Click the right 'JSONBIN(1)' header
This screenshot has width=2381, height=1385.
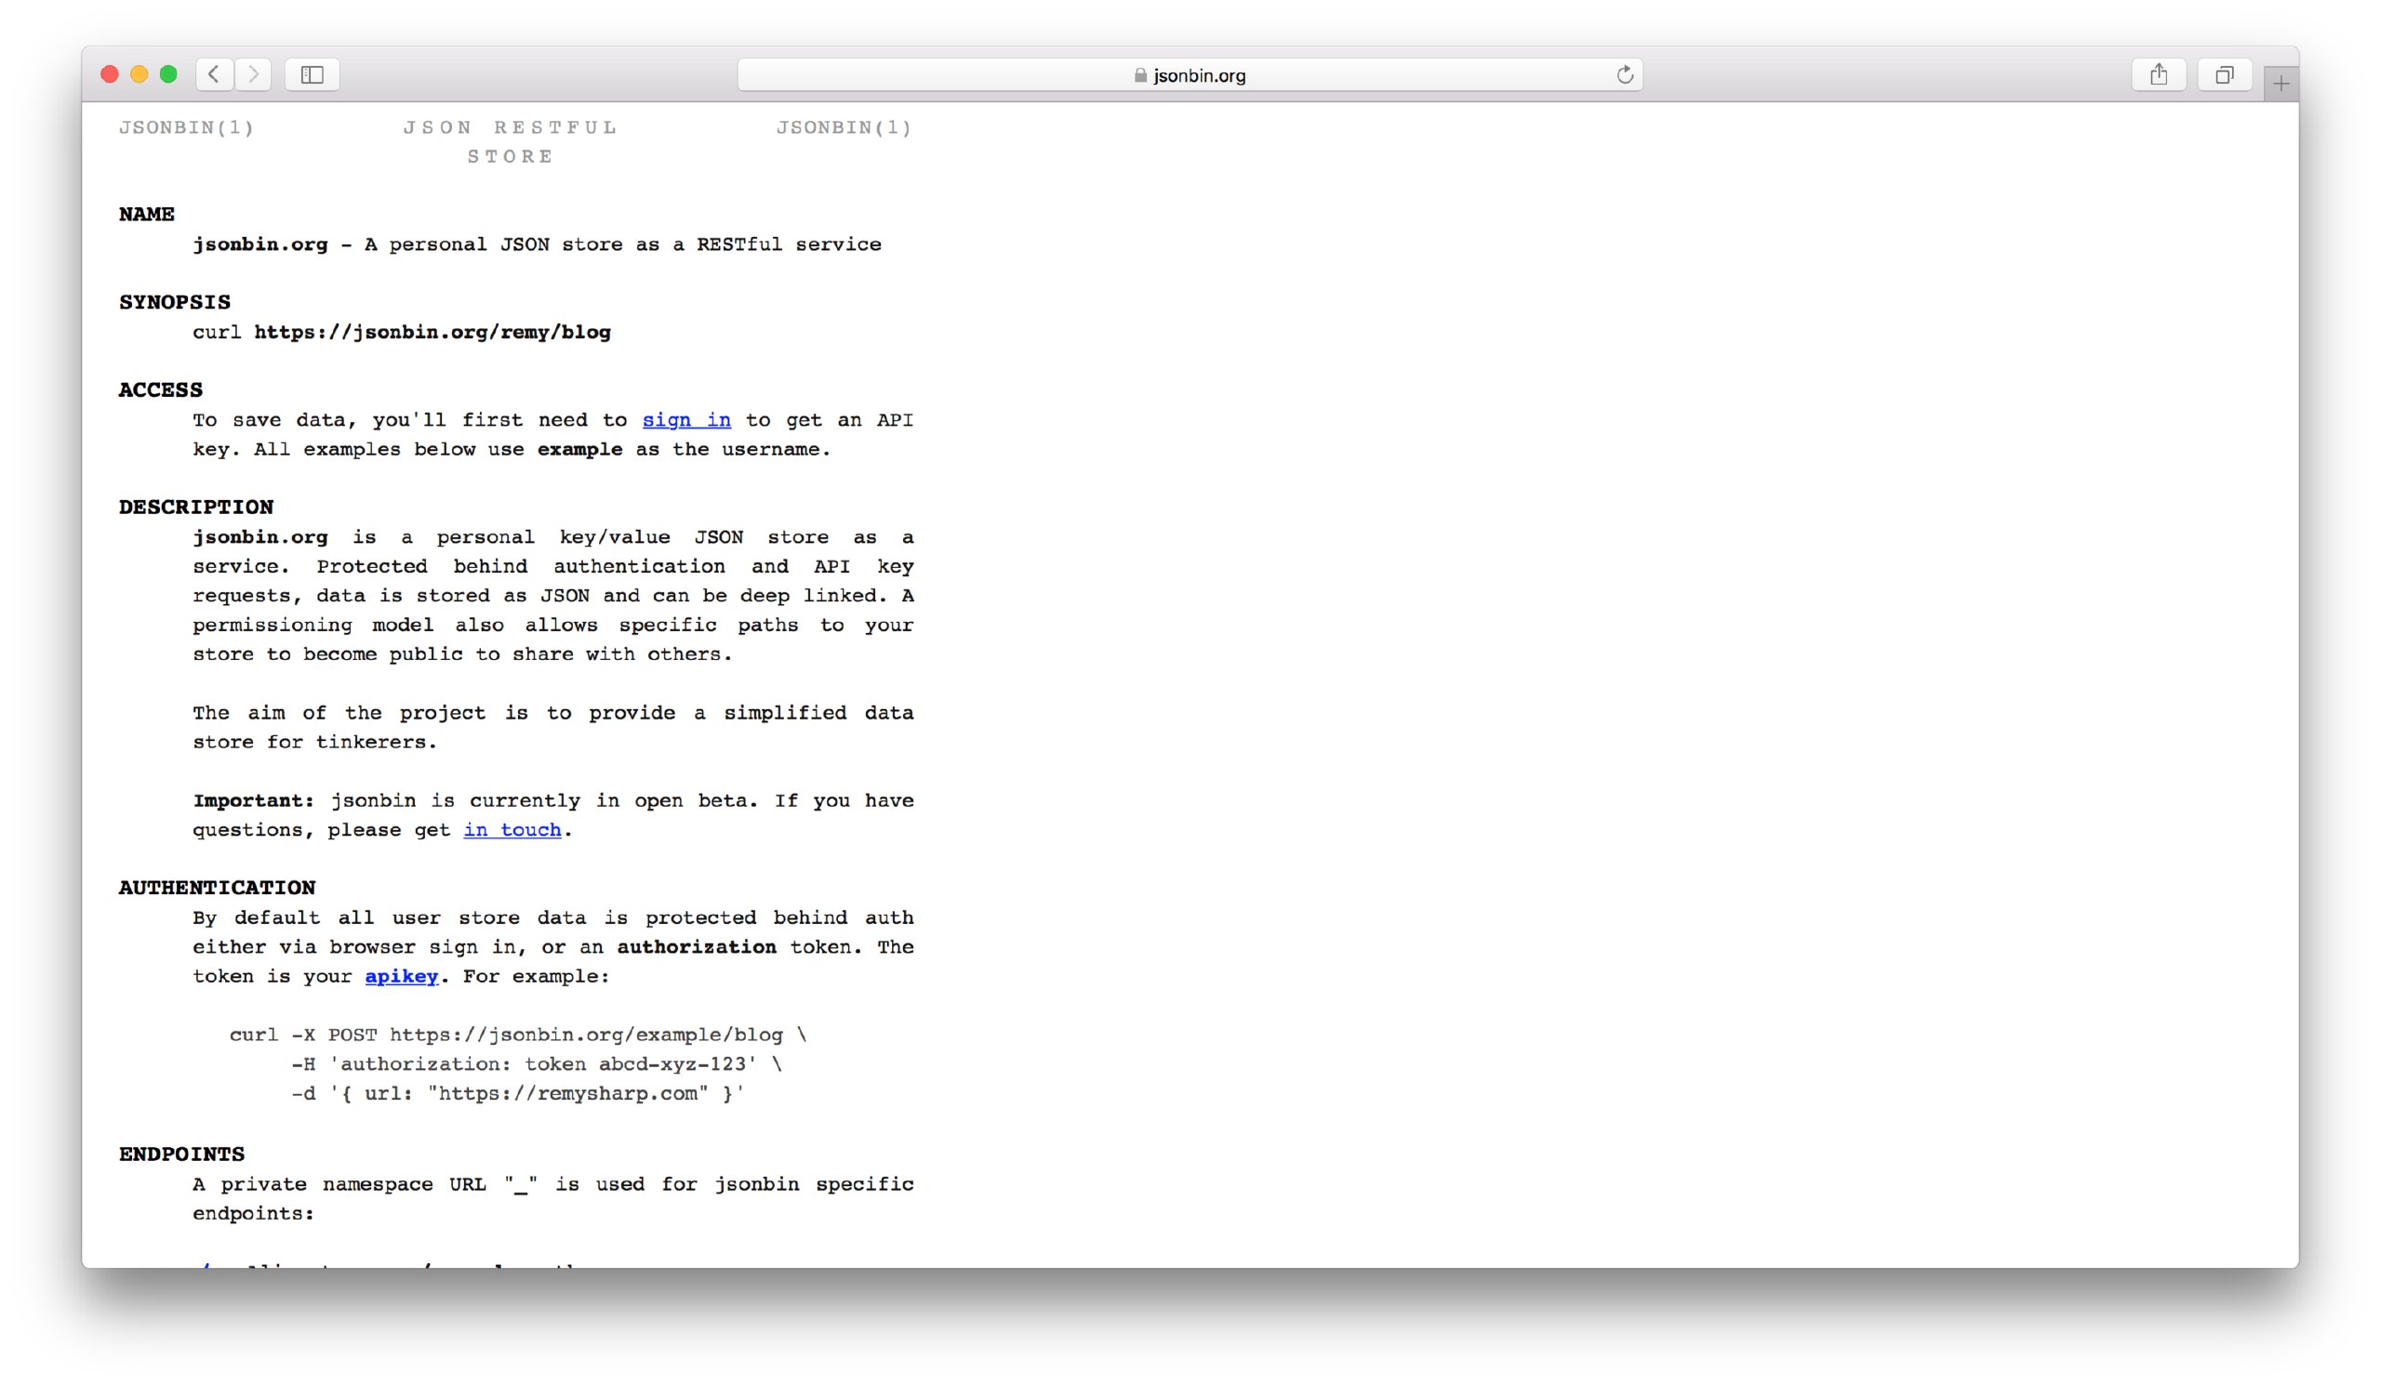tap(844, 127)
